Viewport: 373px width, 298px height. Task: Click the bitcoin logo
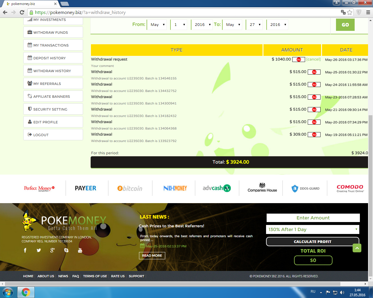click(130, 189)
